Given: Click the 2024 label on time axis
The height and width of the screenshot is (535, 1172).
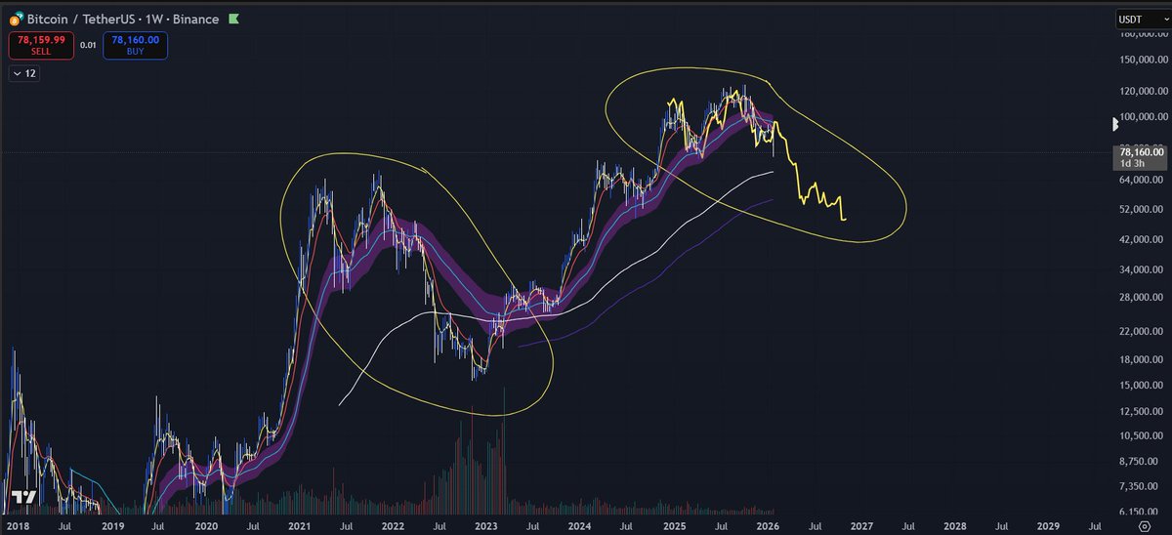Looking at the screenshot, I should [578, 525].
